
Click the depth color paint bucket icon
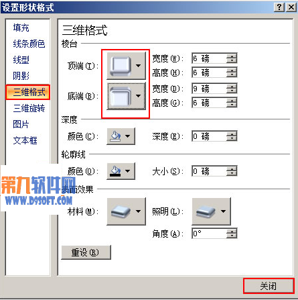click(x=115, y=136)
